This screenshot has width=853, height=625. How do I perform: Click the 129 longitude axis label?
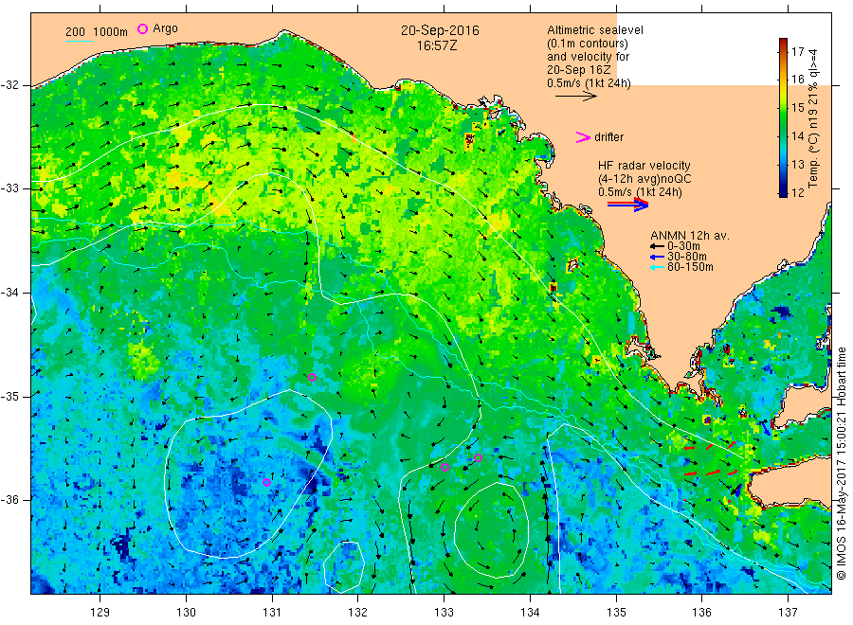[100, 613]
